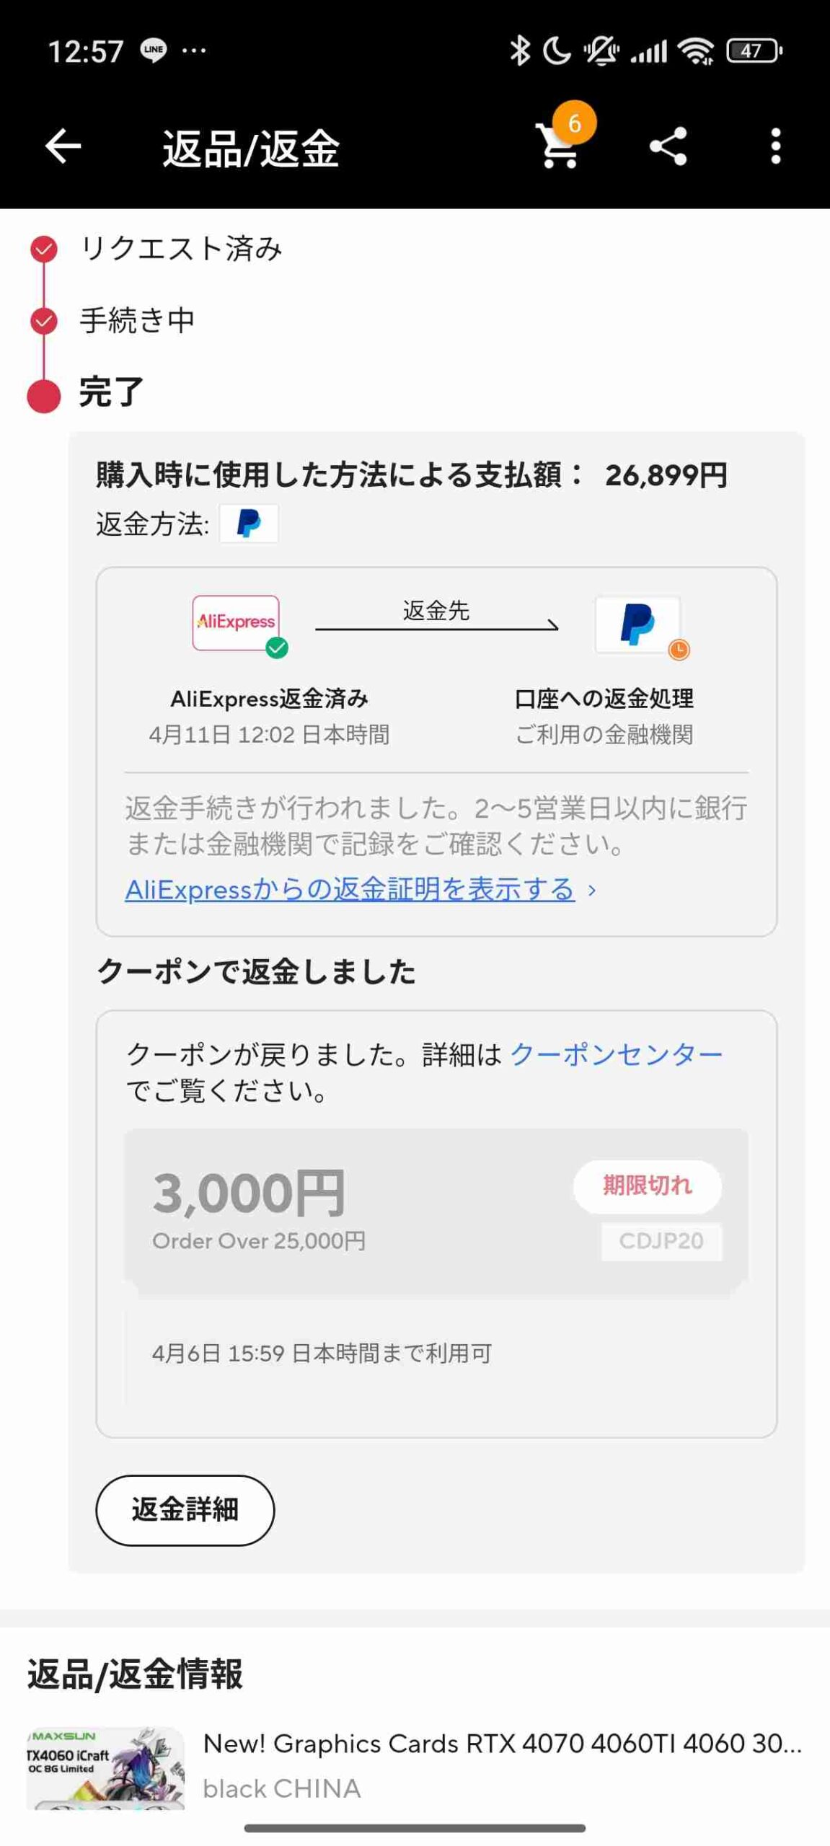The image size is (830, 1846).
Task: Tap the 完了 step red circle
Action: (44, 395)
